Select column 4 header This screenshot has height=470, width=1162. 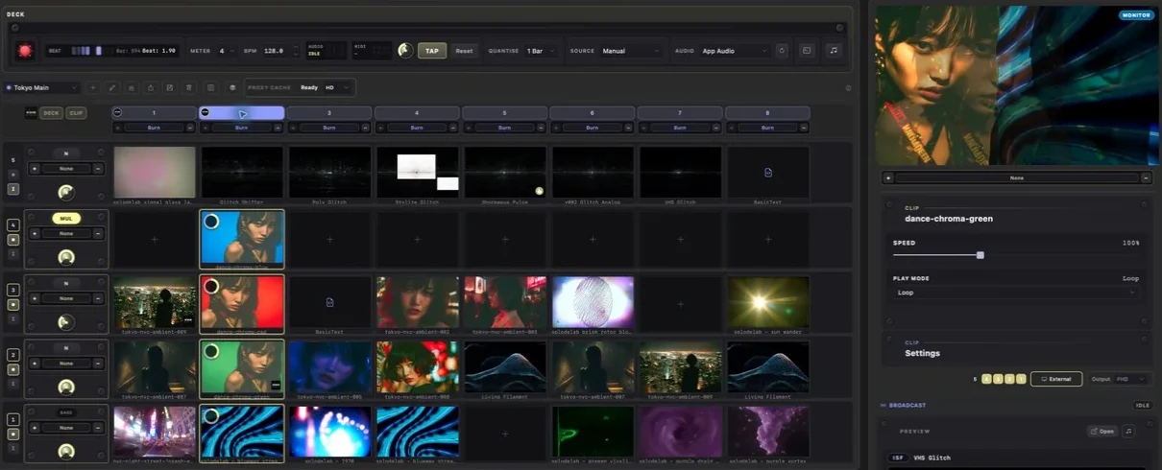[417, 113]
